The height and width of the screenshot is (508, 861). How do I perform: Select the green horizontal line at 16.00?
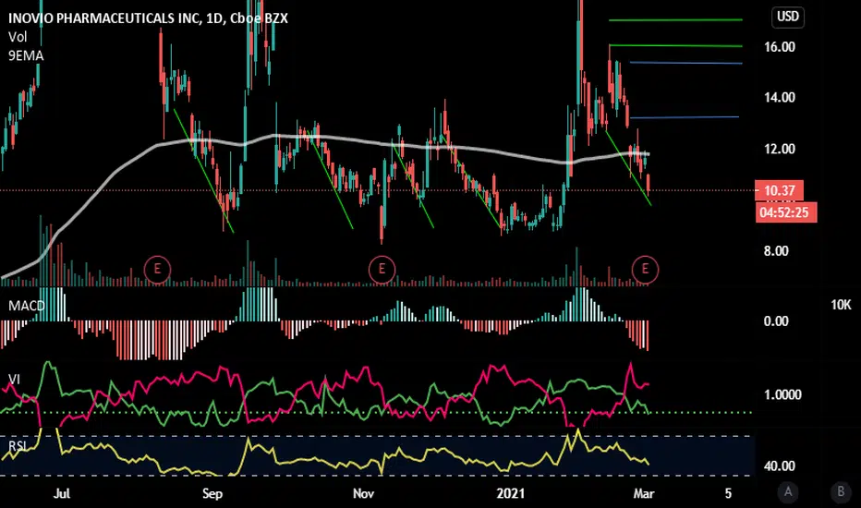[x=675, y=45]
